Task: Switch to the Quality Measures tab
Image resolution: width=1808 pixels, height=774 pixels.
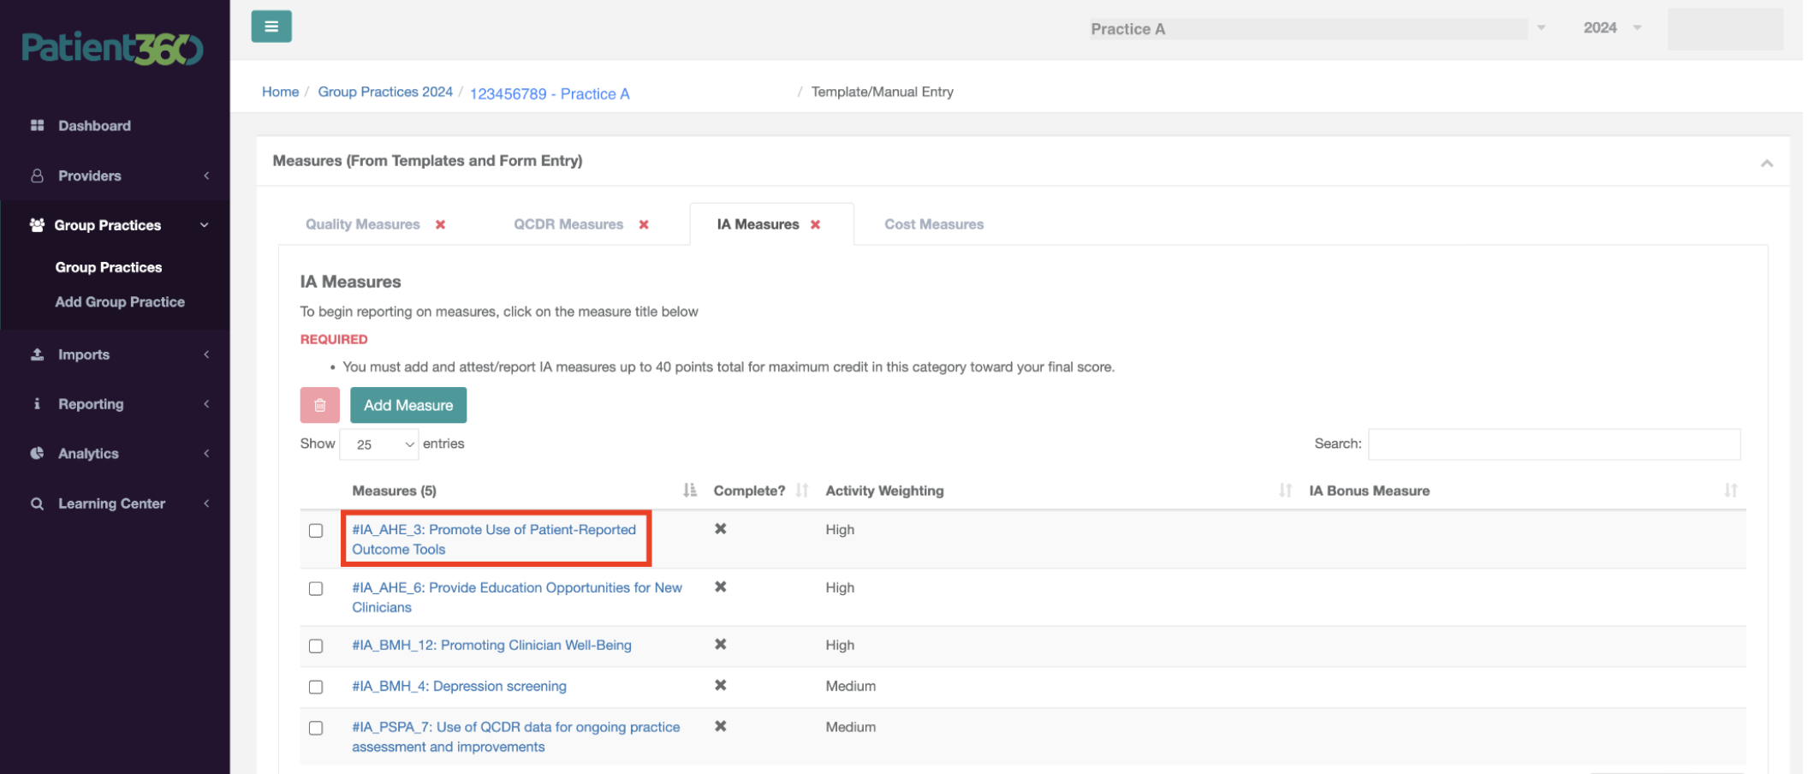Action: pos(363,224)
